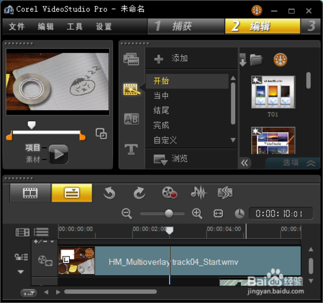
Task: Click the category list down arrow
Action: 233,140
